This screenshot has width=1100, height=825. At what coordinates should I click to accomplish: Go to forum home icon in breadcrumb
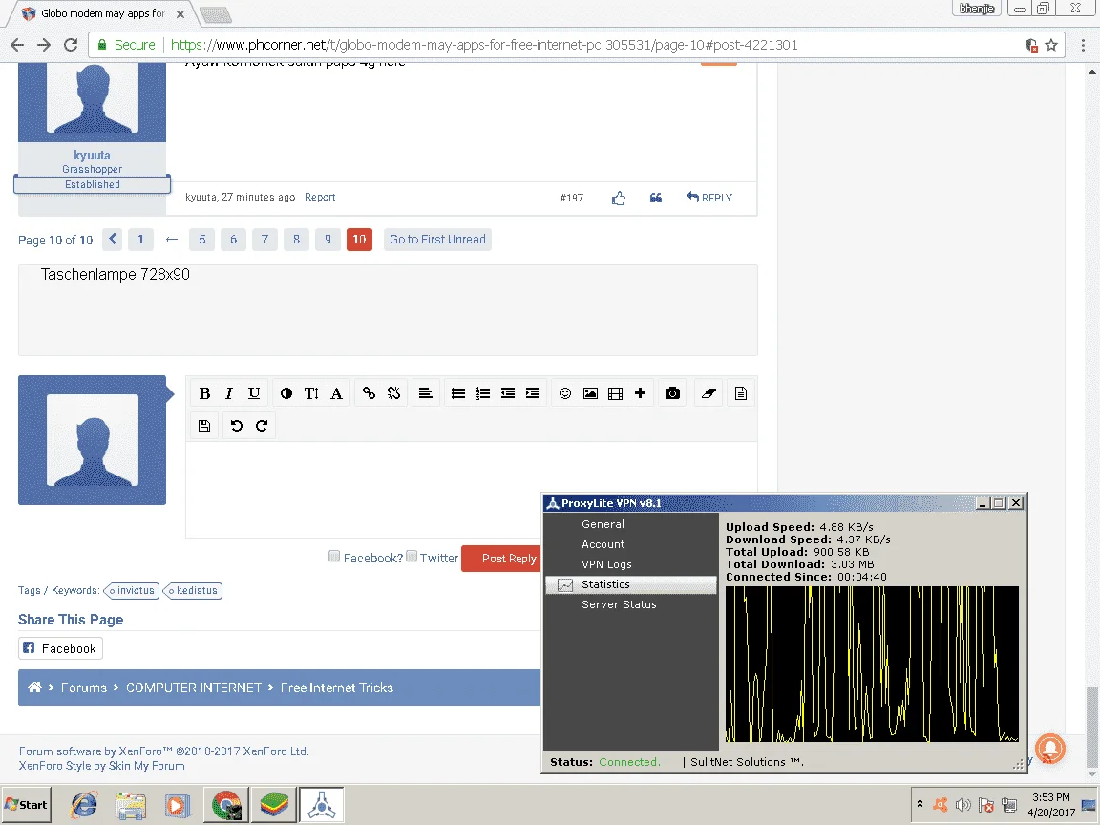34,687
